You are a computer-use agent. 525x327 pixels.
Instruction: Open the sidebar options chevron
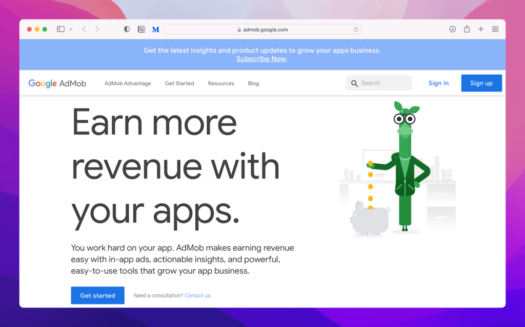(x=70, y=29)
